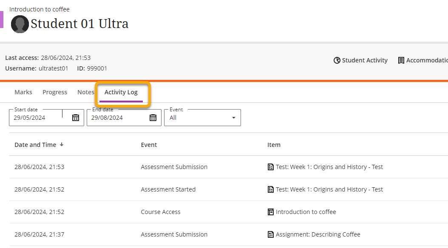Click the Date and Time column header

[x=35, y=145]
